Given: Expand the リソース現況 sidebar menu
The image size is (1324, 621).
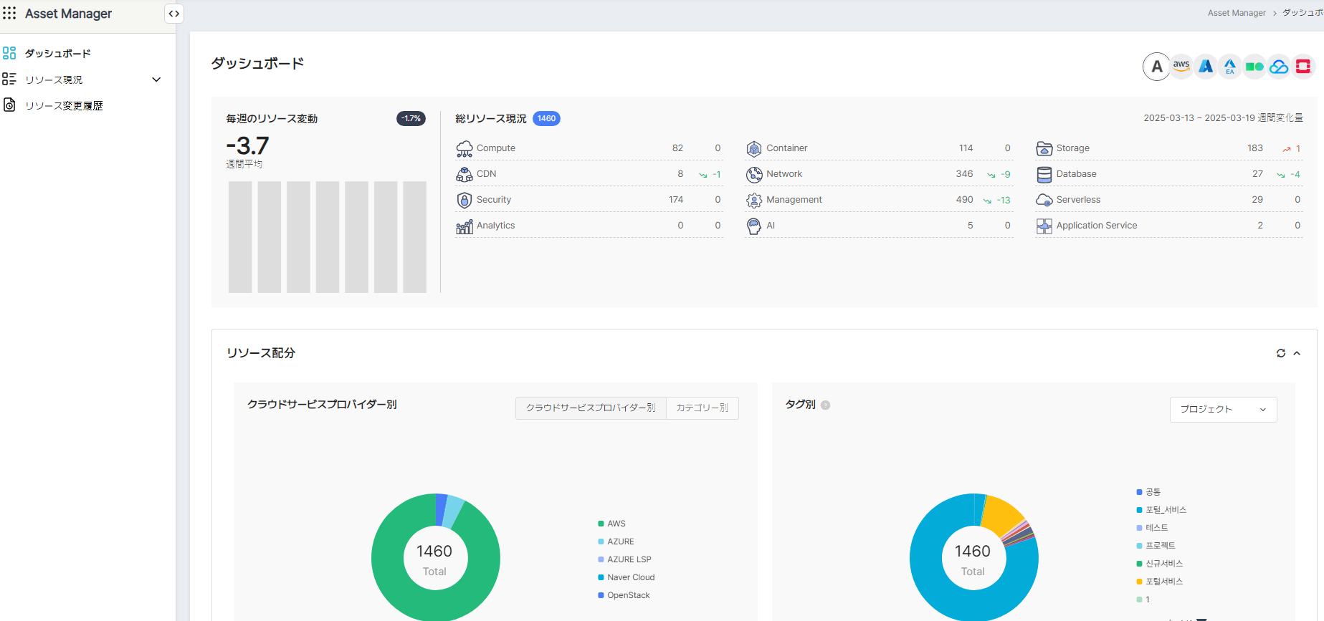Looking at the screenshot, I should [x=156, y=80].
